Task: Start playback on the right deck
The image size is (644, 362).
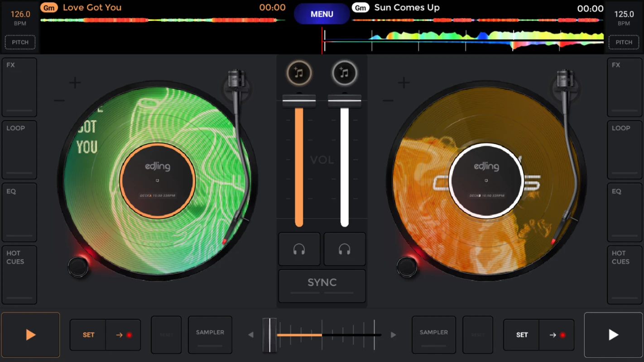Action: [x=613, y=335]
